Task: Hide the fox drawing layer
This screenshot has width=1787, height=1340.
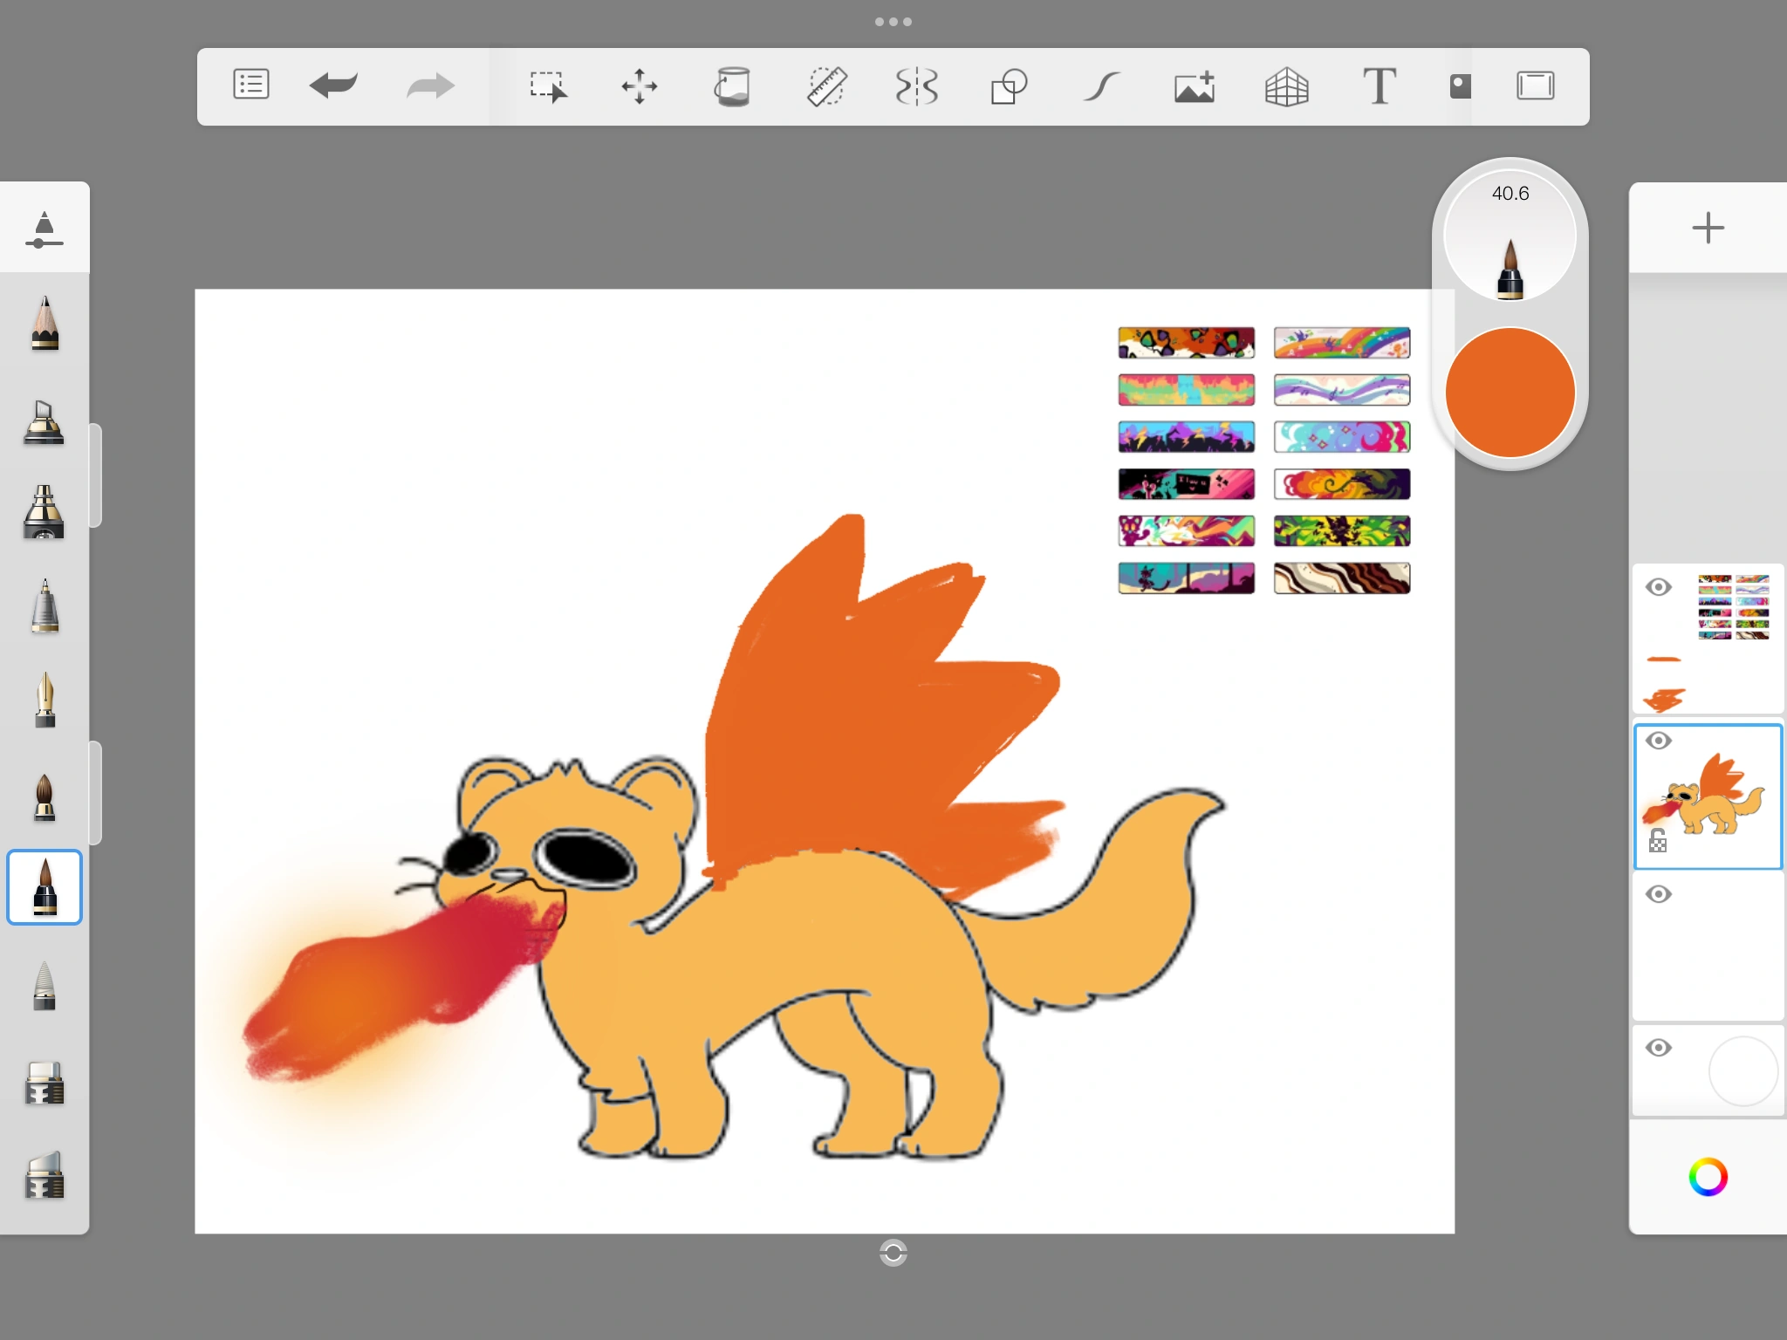Action: [x=1659, y=741]
